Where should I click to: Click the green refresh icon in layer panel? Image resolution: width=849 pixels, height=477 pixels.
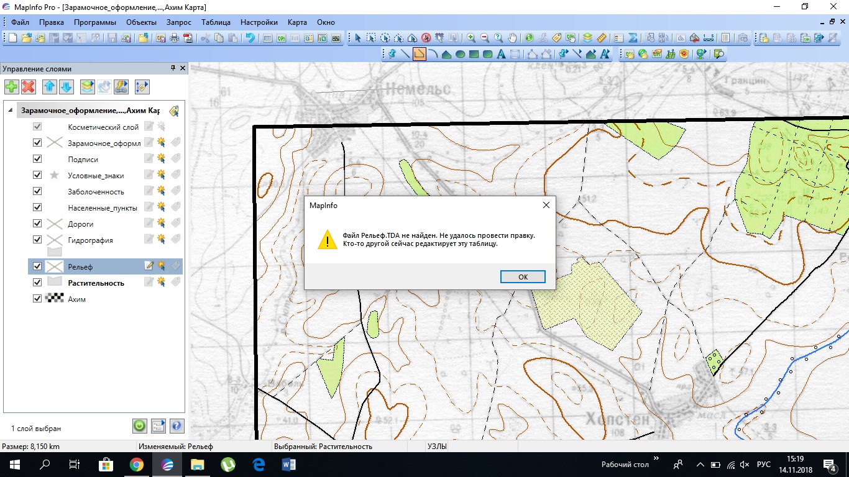click(140, 426)
